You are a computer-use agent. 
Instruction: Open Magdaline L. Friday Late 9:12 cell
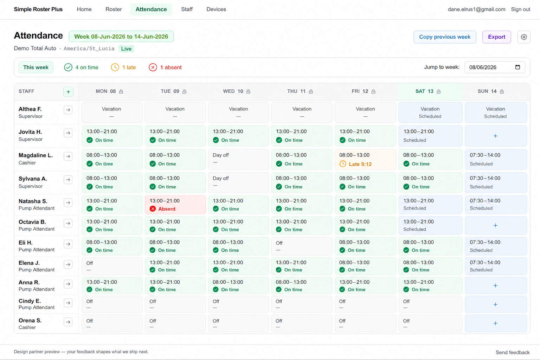click(x=365, y=159)
